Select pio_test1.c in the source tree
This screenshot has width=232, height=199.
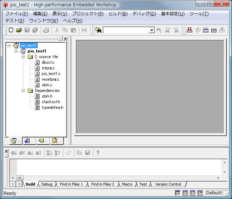(51, 74)
